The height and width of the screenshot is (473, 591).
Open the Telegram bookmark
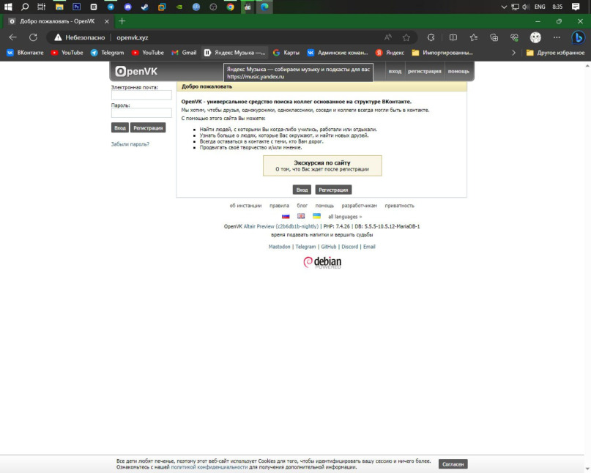(107, 53)
